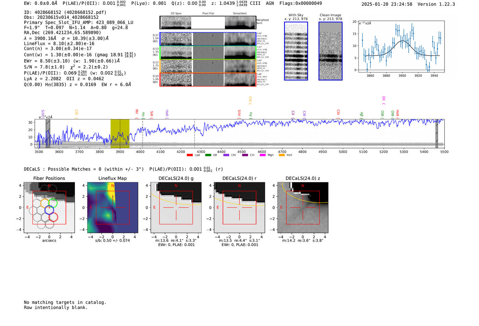Image resolution: width=479 pixels, height=326 pixels.
Task: Click the blue fiber circle in Fiber Positions
Action: [x=49, y=210]
